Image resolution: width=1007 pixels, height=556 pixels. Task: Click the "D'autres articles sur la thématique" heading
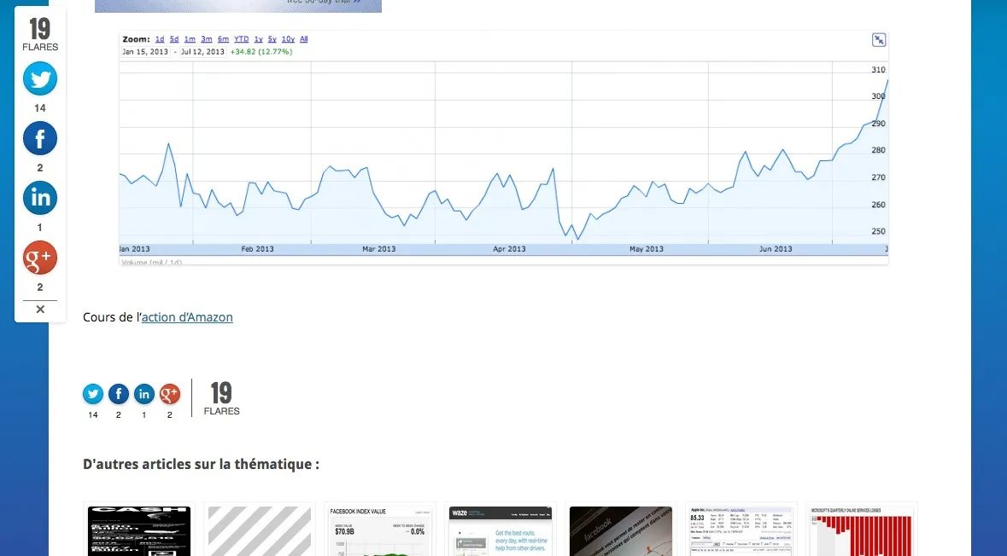[201, 464]
